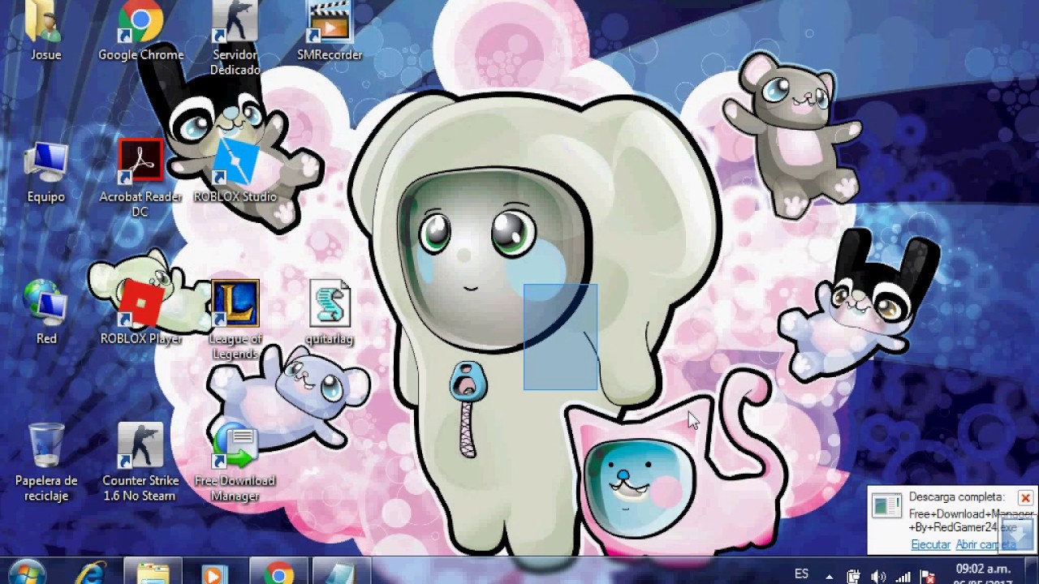
Task: Click the Abrir carpeta link
Action: click(x=985, y=545)
